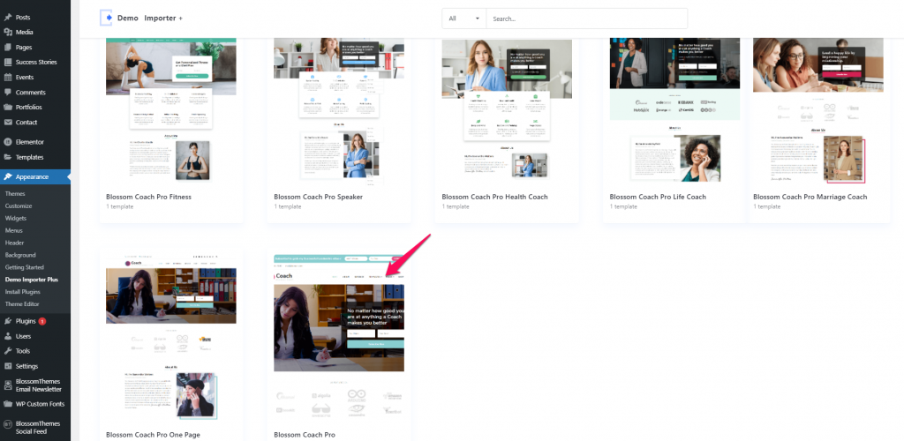Click the Pages icon in sidebar
The image size is (904, 441).
(8, 48)
